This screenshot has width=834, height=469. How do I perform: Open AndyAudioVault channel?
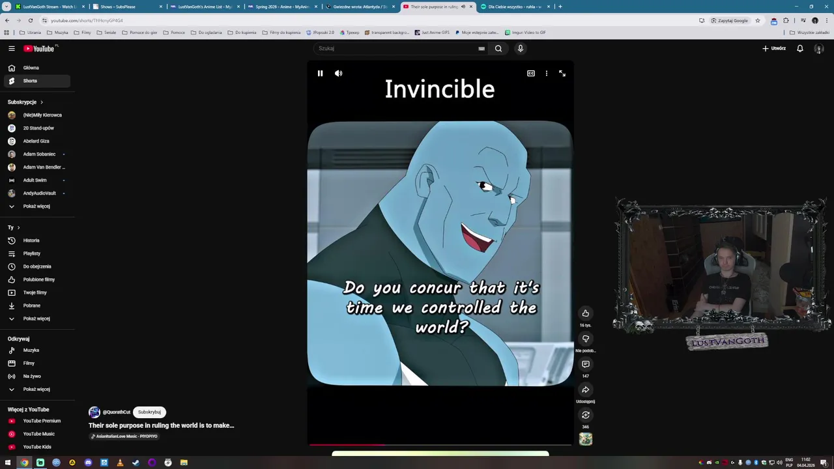point(37,193)
